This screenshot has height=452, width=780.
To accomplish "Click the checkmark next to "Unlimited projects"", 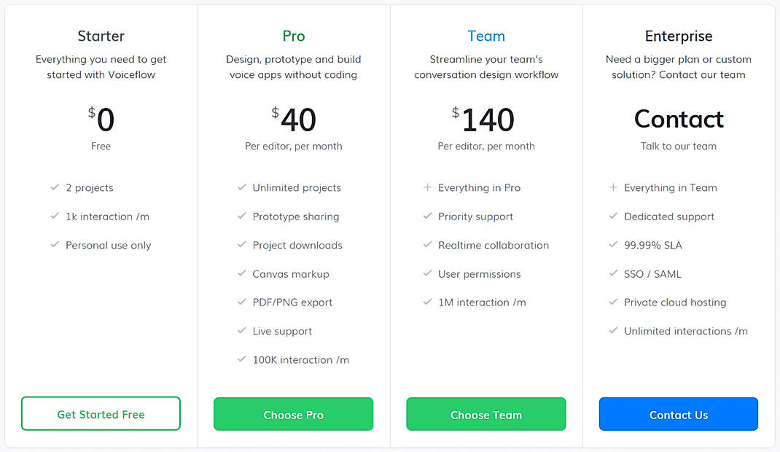I will click(x=242, y=187).
